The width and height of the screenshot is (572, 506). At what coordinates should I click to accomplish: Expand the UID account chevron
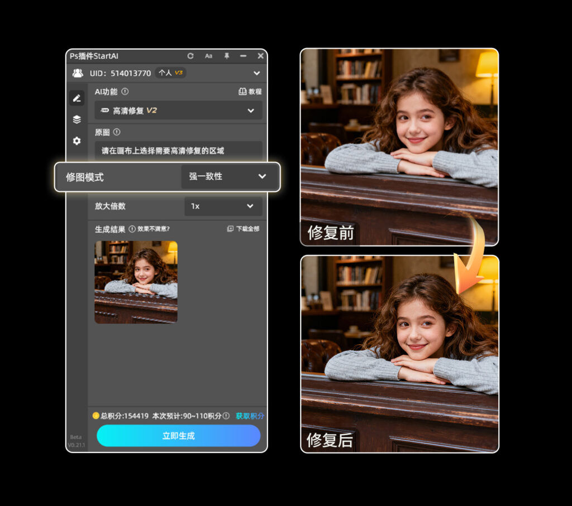256,73
